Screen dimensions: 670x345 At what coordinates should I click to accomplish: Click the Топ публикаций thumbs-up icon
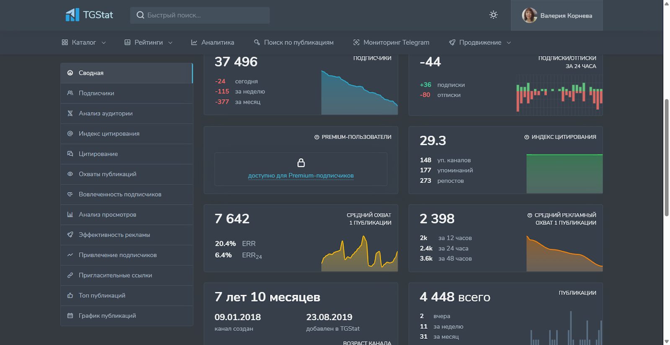coord(70,296)
